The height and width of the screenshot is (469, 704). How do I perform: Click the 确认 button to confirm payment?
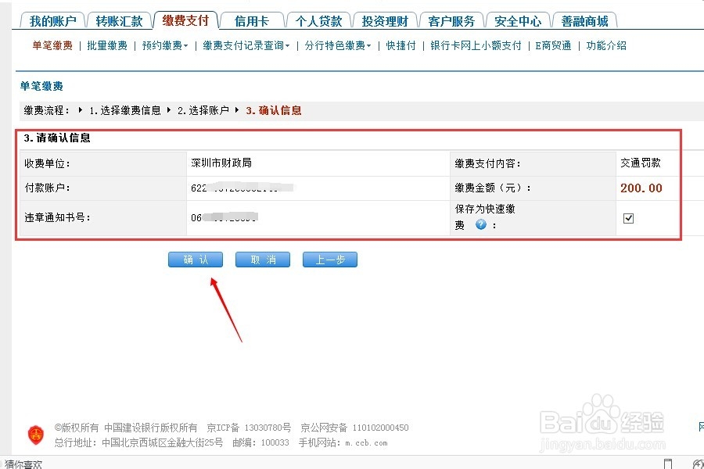[x=195, y=259]
